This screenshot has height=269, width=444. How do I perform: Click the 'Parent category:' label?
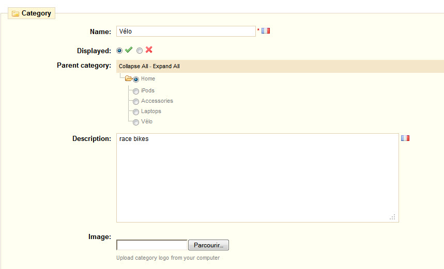pos(84,66)
